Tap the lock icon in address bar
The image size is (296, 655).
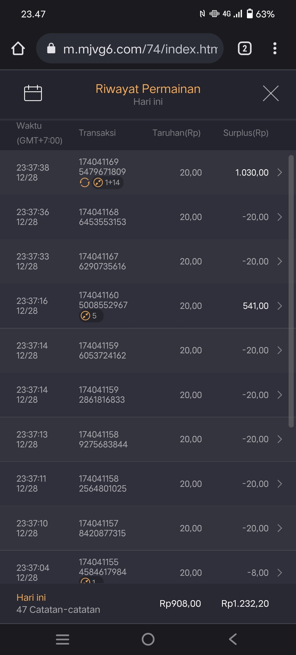[x=51, y=49]
